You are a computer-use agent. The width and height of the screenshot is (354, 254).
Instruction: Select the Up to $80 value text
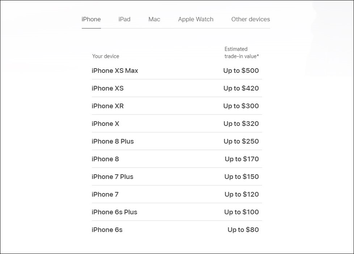(x=243, y=230)
